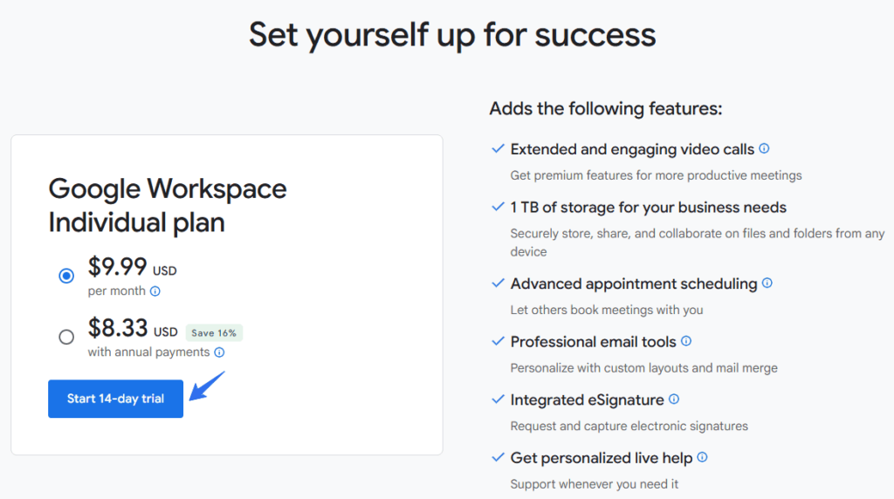Click the Adds the following features heading
The width and height of the screenshot is (894, 499).
tap(605, 109)
